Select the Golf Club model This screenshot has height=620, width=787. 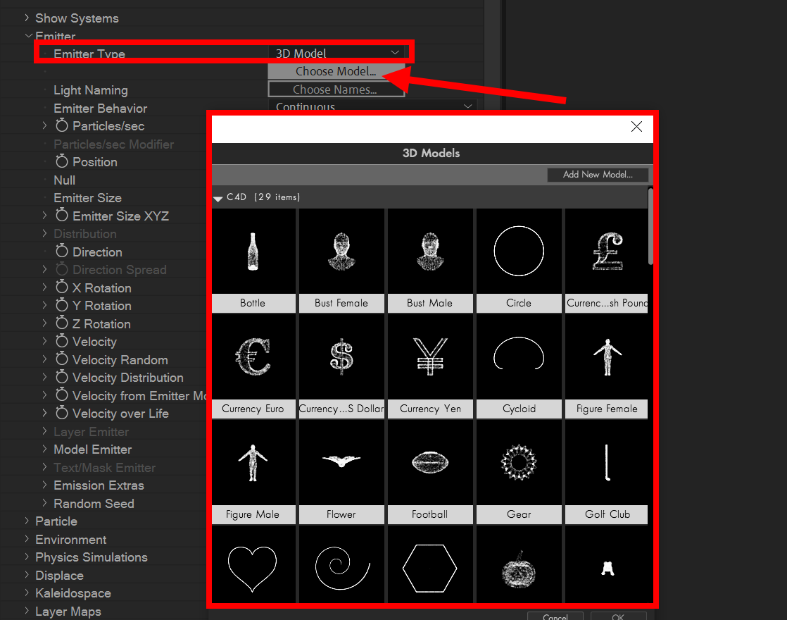click(x=607, y=462)
